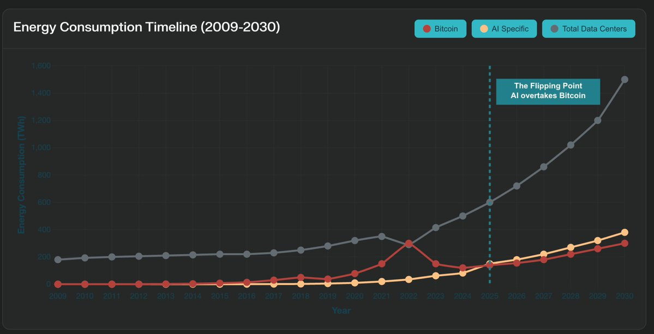Toggle the Bitcoin series legend button

[440, 29]
